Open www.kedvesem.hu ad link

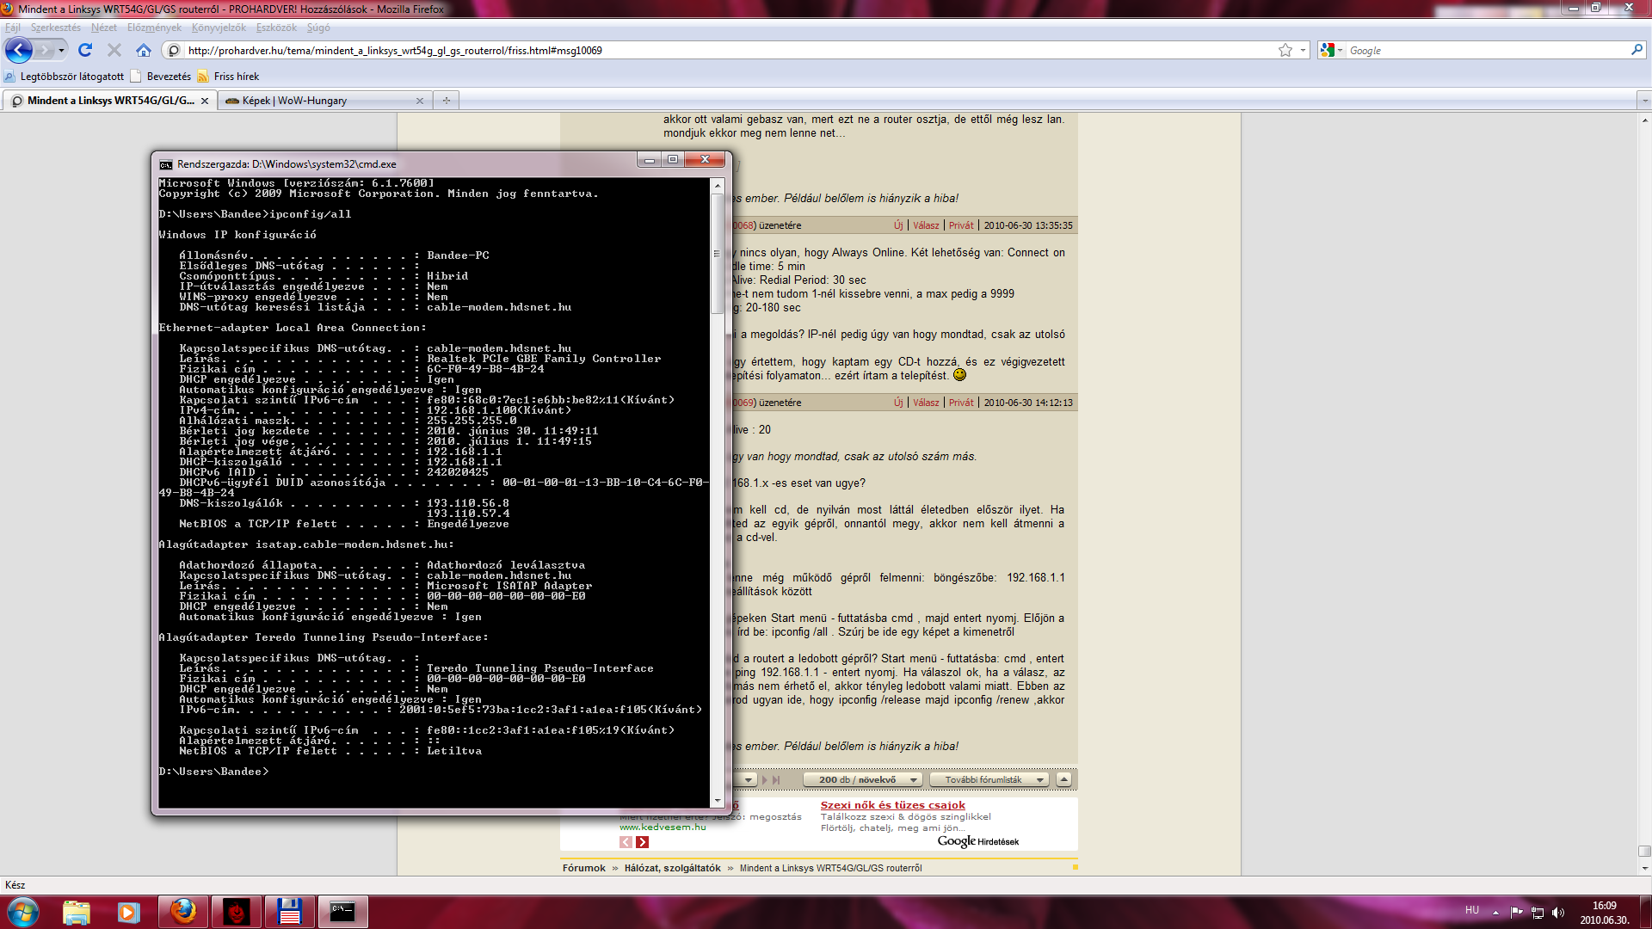pyautogui.click(x=663, y=827)
